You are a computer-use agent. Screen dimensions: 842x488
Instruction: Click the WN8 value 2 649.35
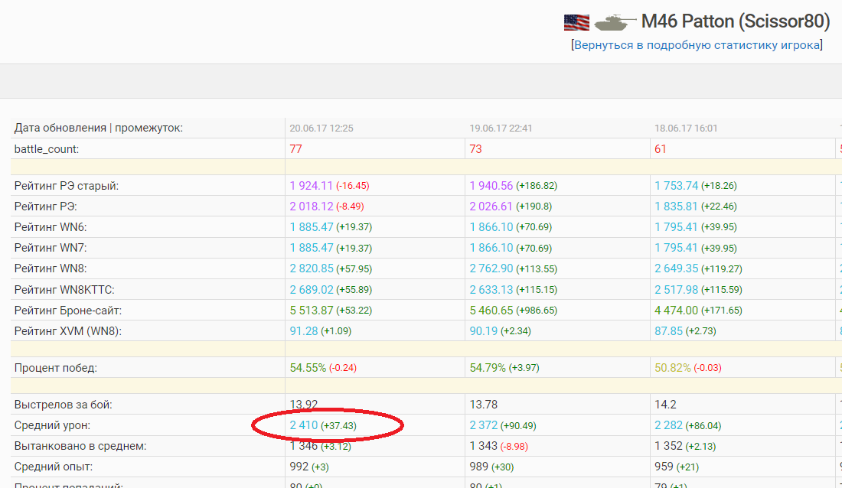(676, 268)
